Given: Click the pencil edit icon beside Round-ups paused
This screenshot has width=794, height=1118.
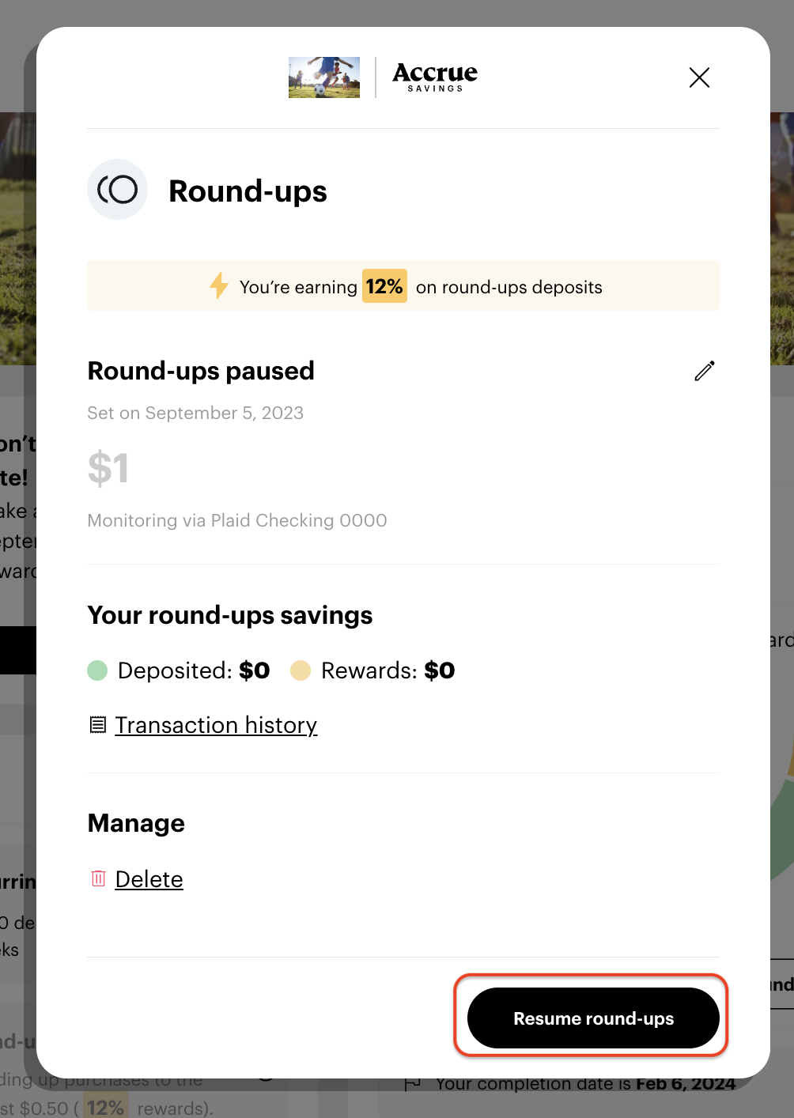Looking at the screenshot, I should 705,371.
